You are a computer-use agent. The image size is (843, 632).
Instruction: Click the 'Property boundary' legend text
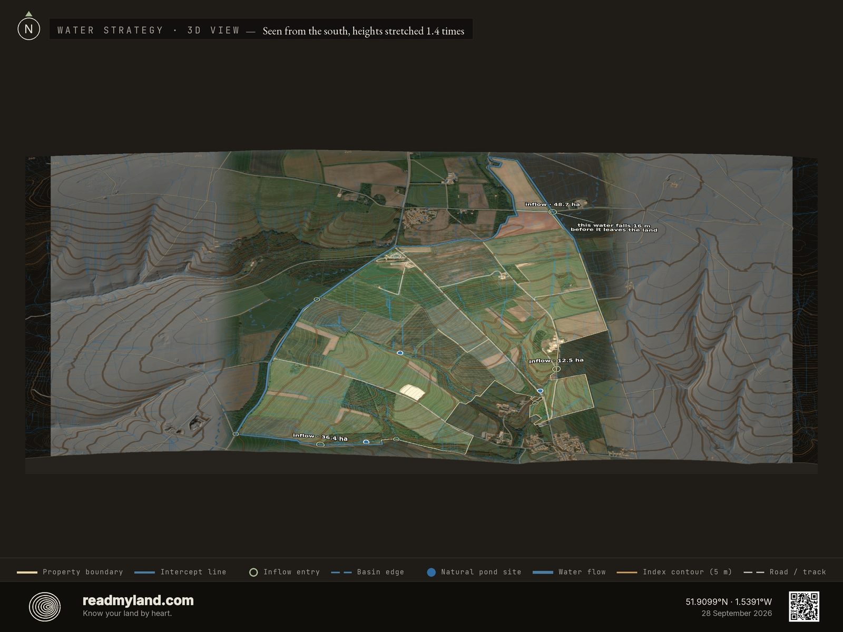(83, 572)
